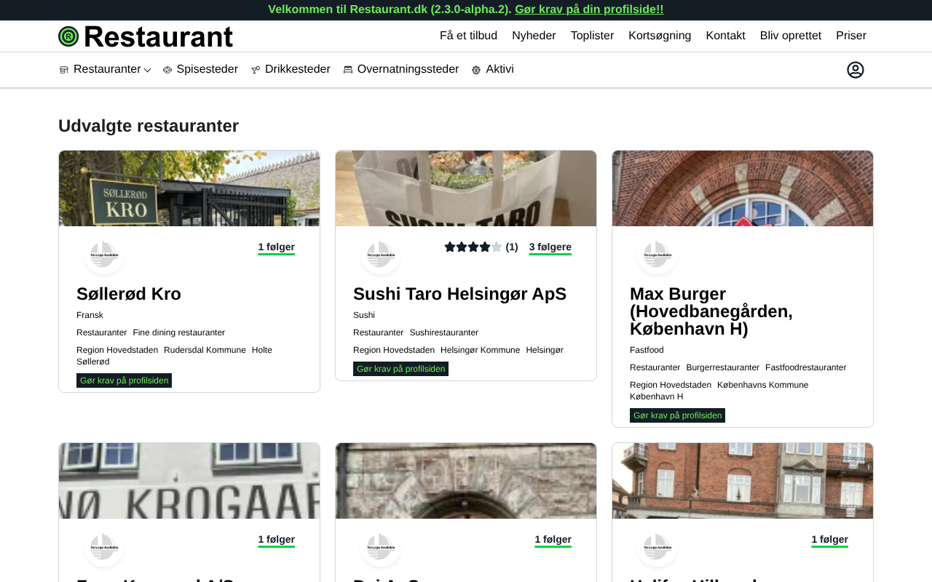Viewport: 932px width, 582px height.
Task: Select Region Hovedstaden on Sushi Taro
Action: point(394,350)
